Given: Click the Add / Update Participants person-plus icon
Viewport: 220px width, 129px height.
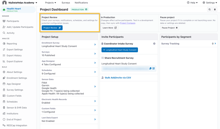Looking at the screenshot, I should click(4, 27).
